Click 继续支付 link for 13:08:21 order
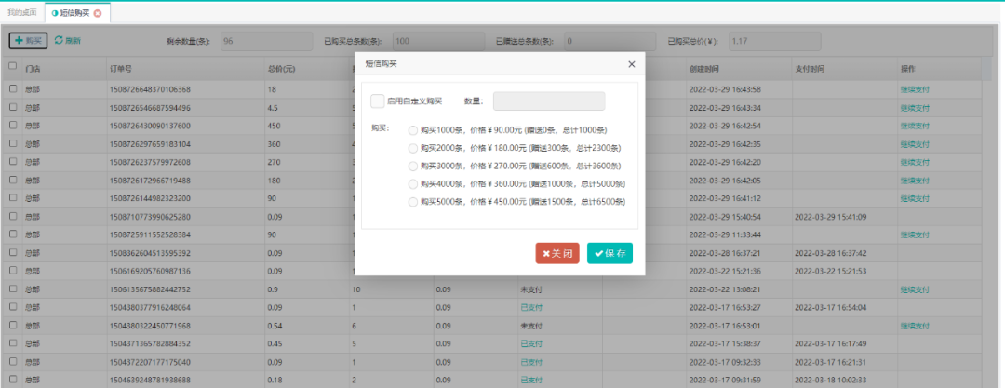The image size is (1005, 388). pyautogui.click(x=915, y=289)
